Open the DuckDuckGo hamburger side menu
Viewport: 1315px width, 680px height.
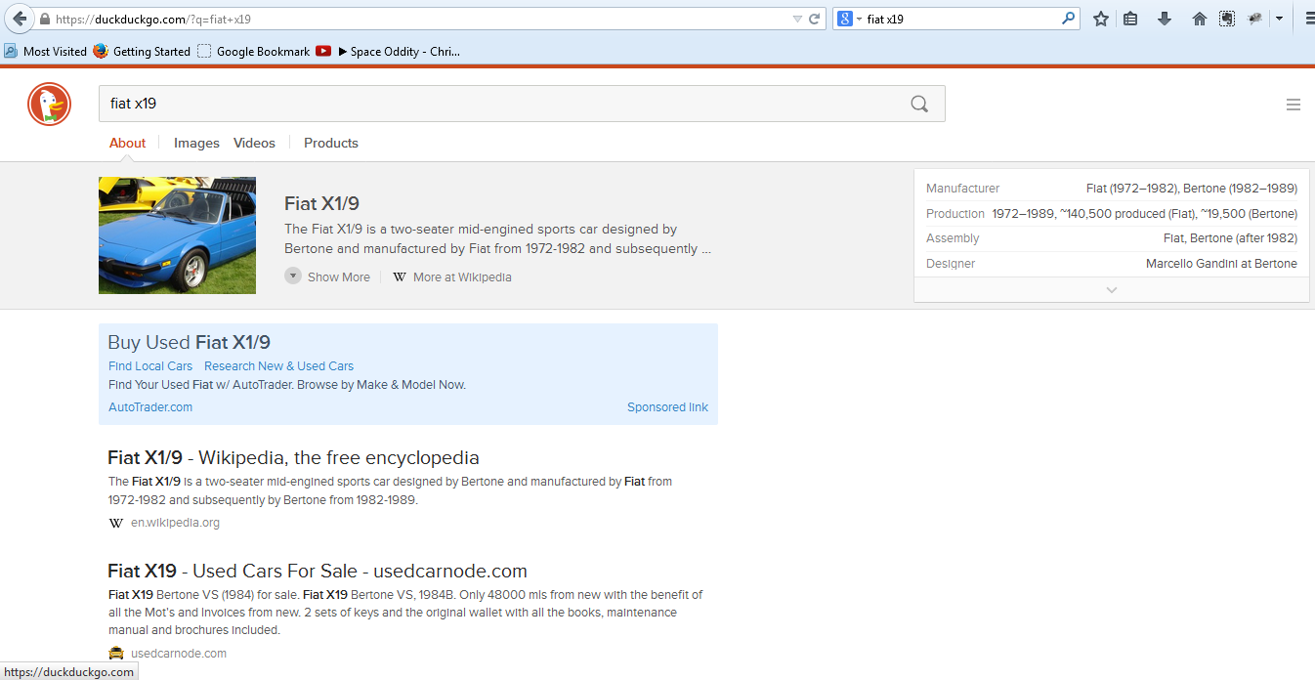[x=1293, y=105]
